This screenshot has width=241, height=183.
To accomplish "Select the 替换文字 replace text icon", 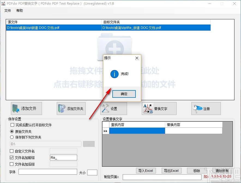I will 148,108.
